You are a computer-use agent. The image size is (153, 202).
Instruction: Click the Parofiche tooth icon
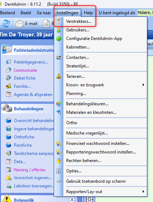9,145
